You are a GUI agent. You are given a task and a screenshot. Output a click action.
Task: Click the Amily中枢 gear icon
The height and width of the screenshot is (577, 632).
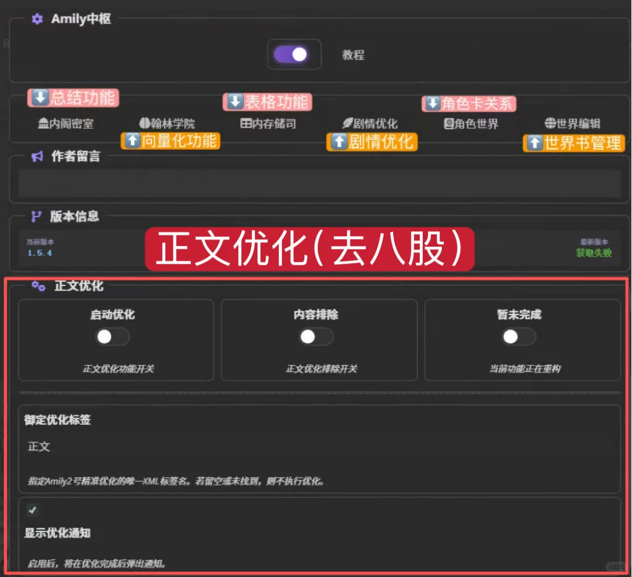tap(37, 19)
